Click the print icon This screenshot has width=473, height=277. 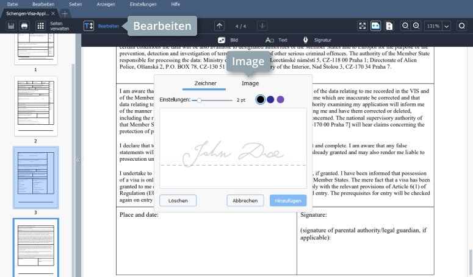point(24,26)
